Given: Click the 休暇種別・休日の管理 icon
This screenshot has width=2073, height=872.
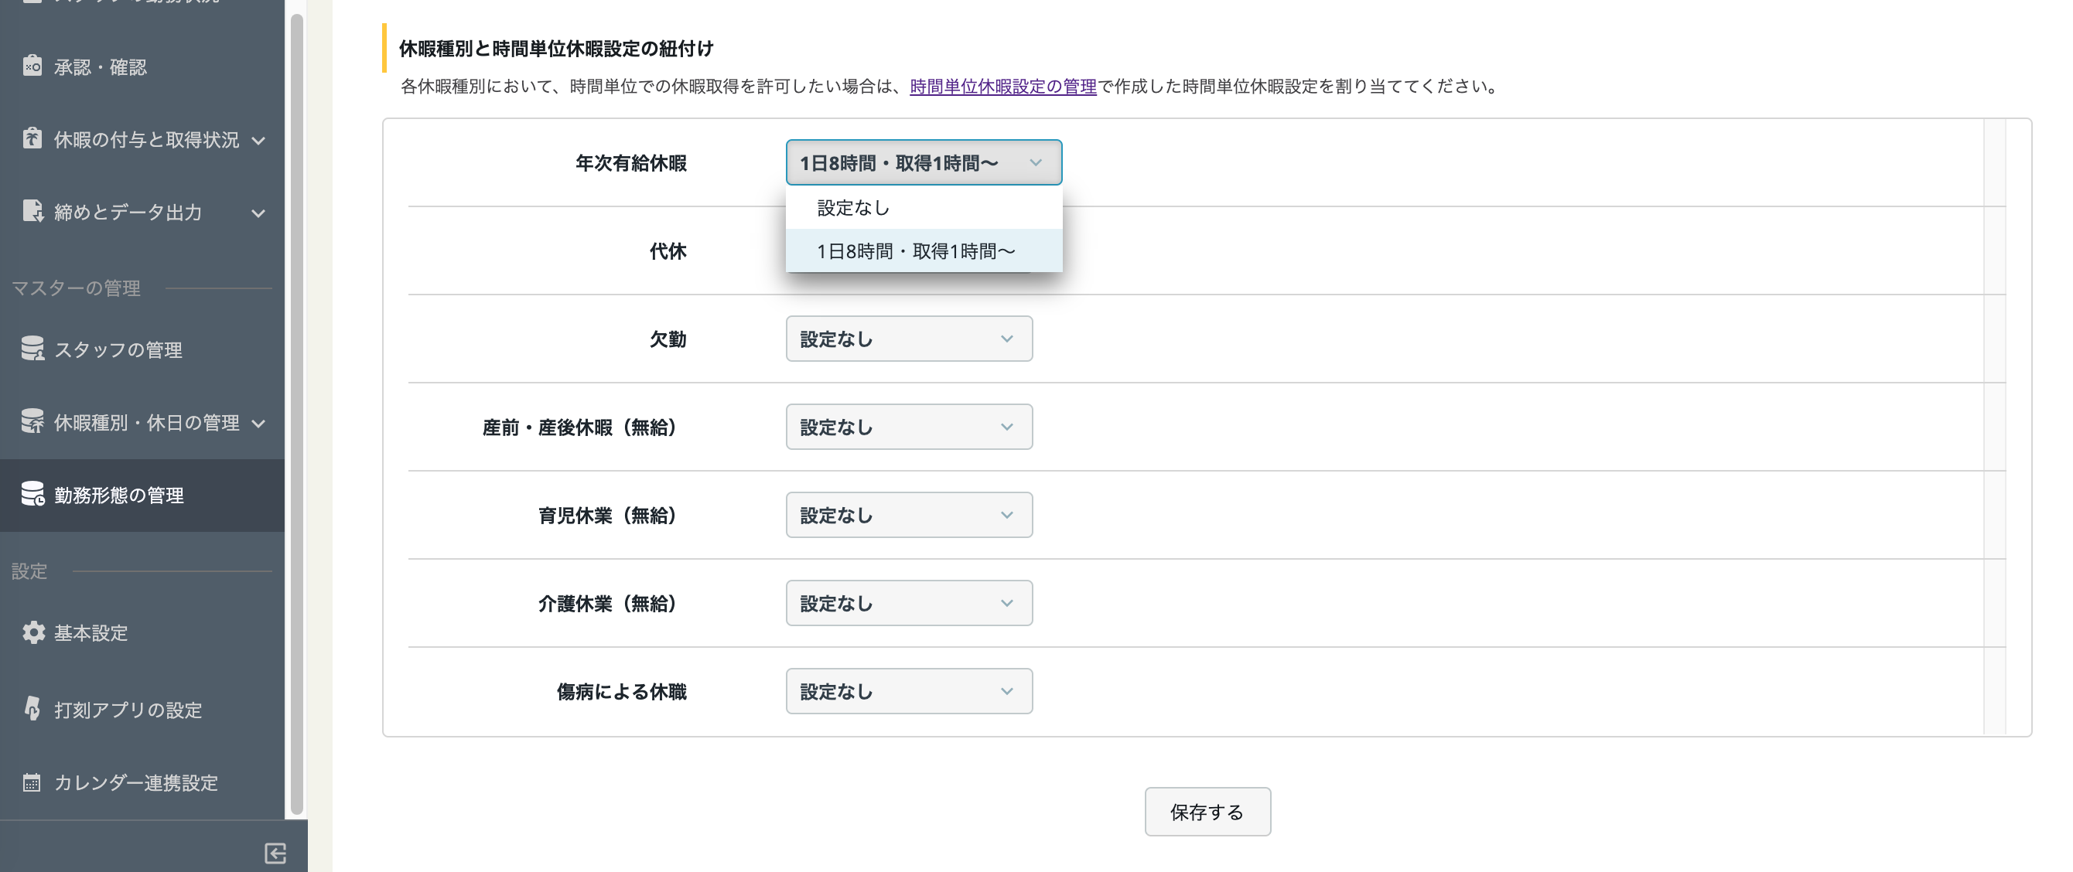Looking at the screenshot, I should point(32,421).
